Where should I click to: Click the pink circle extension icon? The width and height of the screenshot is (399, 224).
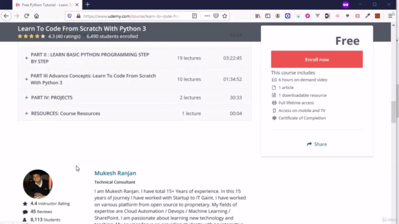307,16
